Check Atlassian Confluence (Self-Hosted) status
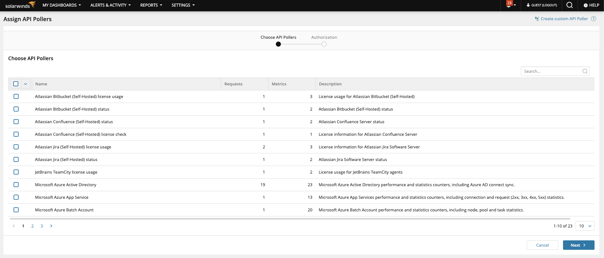 coord(16,122)
